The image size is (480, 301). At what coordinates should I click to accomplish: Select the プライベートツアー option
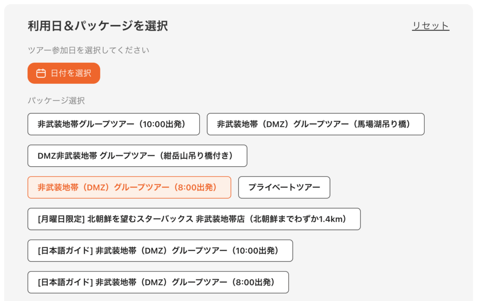[284, 187]
